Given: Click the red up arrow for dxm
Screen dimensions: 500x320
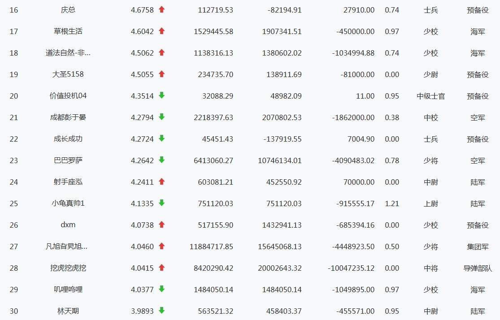Looking at the screenshot, I should 162,225.
